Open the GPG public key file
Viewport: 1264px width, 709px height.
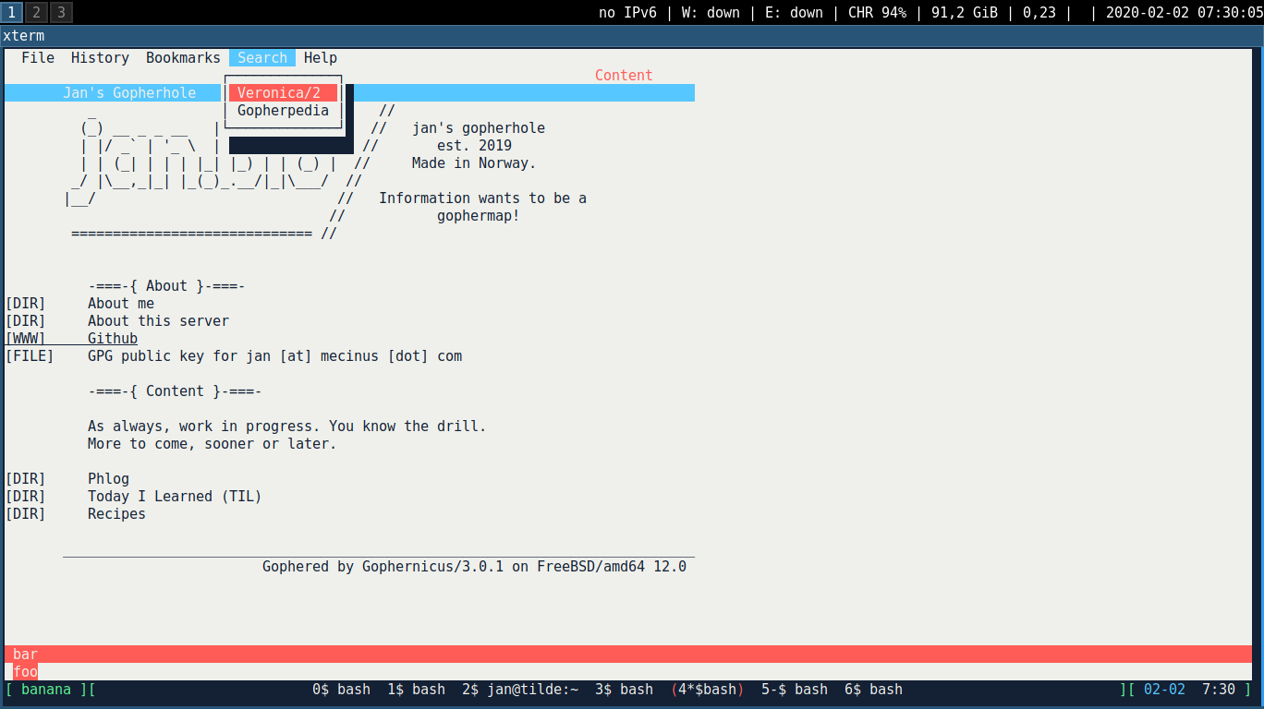(x=274, y=356)
